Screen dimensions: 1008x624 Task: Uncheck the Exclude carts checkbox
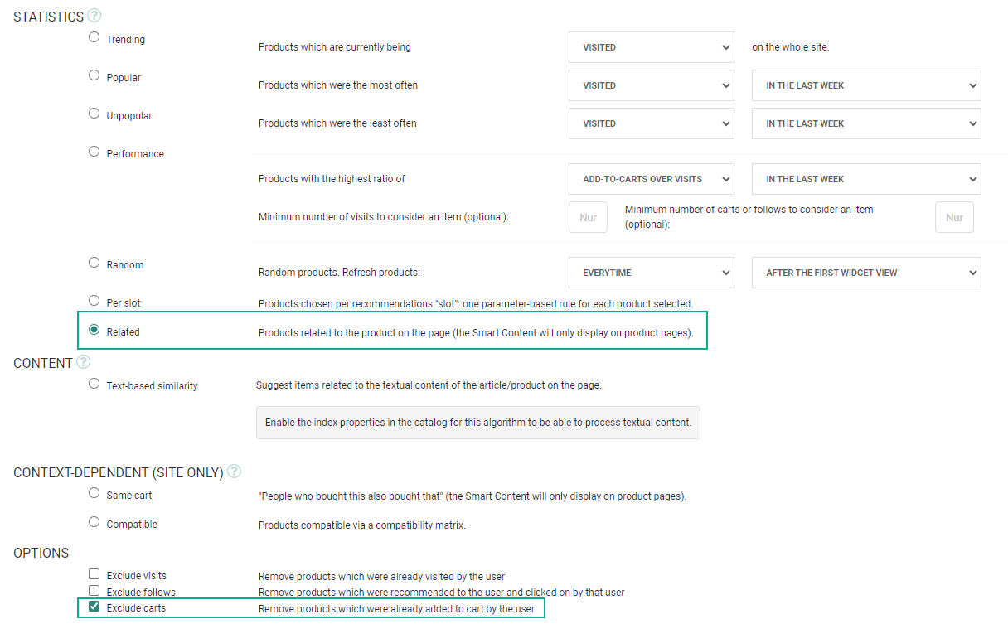94,607
